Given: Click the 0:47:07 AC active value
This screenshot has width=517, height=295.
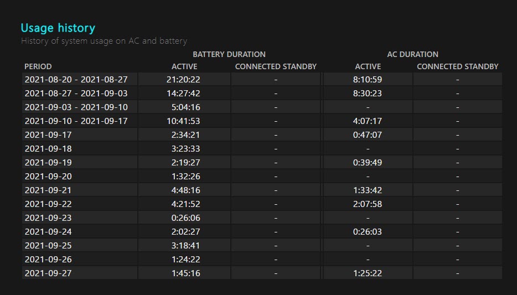Looking at the screenshot, I should pos(368,135).
